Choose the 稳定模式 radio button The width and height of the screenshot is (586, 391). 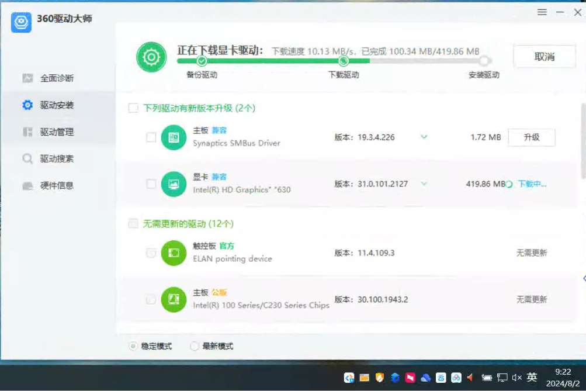pyautogui.click(x=133, y=346)
